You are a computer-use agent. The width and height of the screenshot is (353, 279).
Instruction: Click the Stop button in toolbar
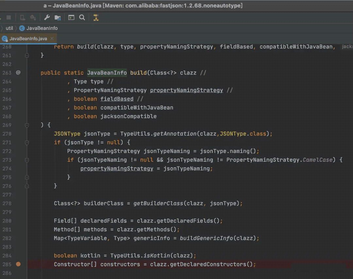point(8,18)
